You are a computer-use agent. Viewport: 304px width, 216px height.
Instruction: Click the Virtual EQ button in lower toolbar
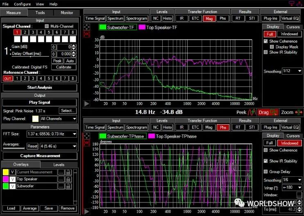tap(290, 127)
